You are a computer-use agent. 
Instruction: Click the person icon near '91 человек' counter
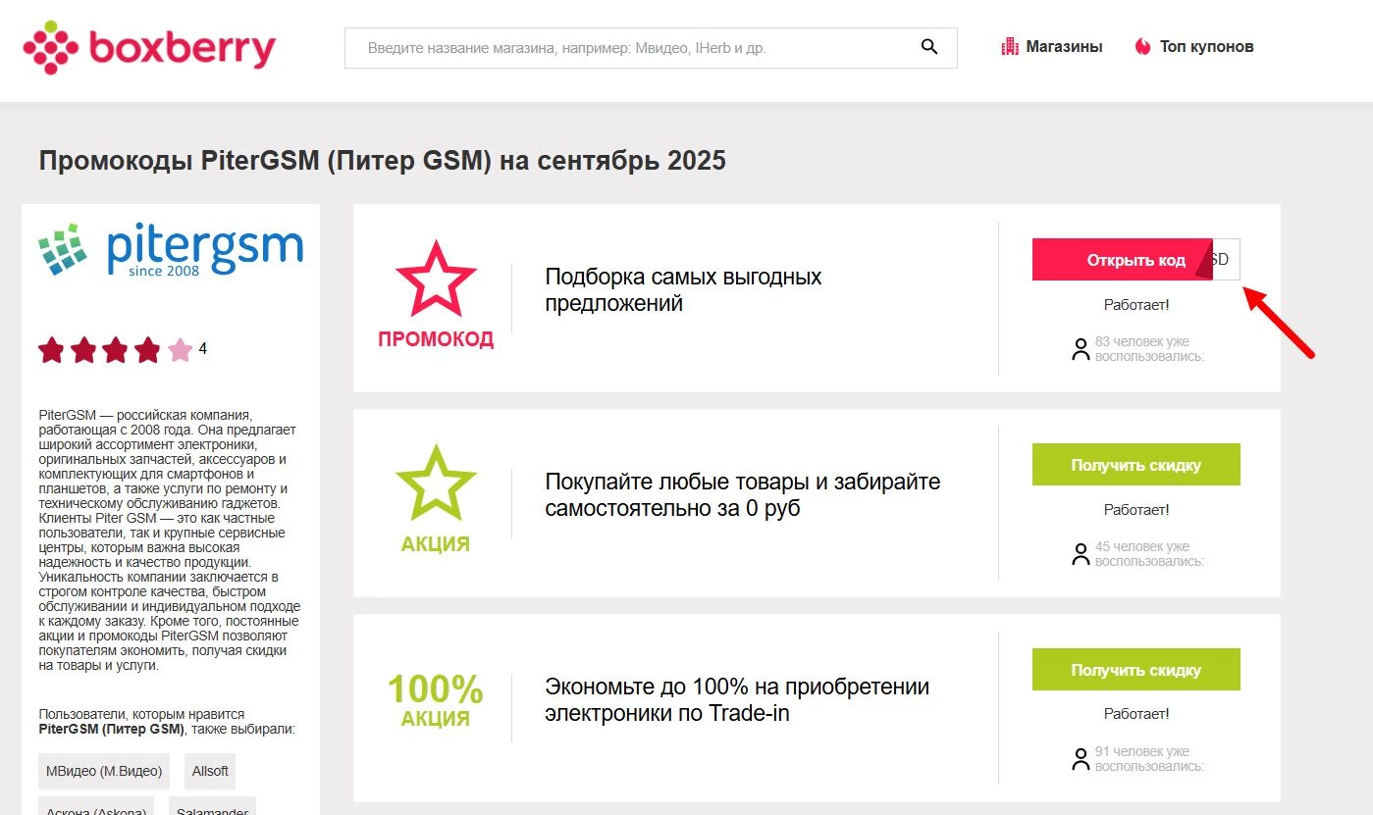click(x=1080, y=760)
